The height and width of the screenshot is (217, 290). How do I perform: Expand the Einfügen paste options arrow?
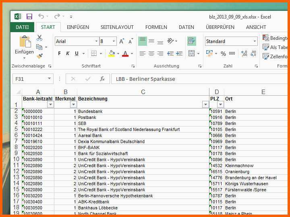24,58
